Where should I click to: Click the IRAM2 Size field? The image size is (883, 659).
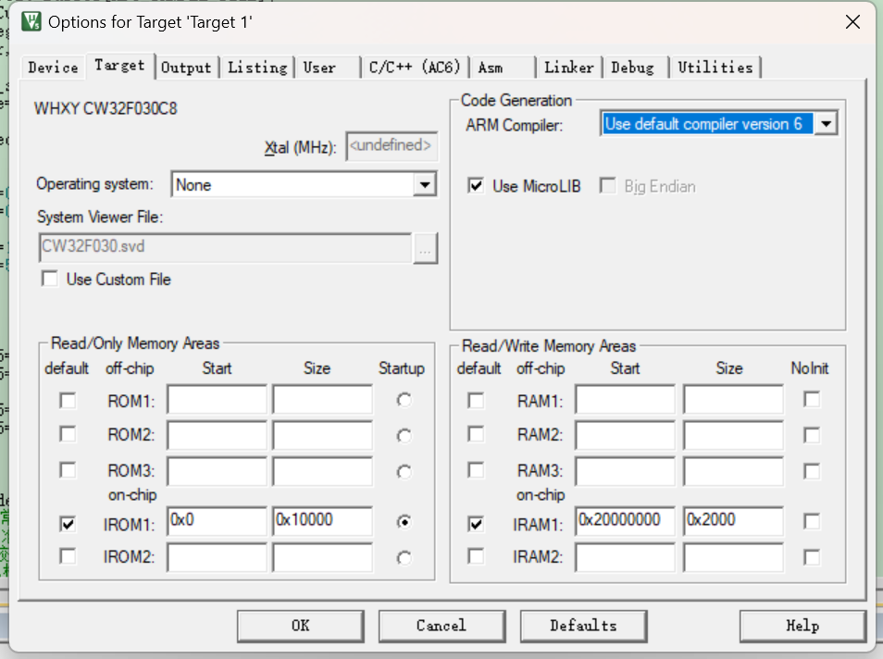(733, 557)
